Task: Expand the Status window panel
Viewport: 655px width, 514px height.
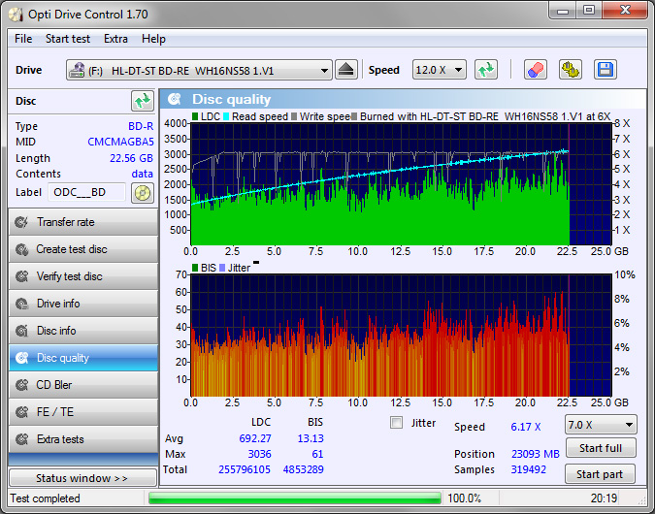Action: pyautogui.click(x=82, y=478)
